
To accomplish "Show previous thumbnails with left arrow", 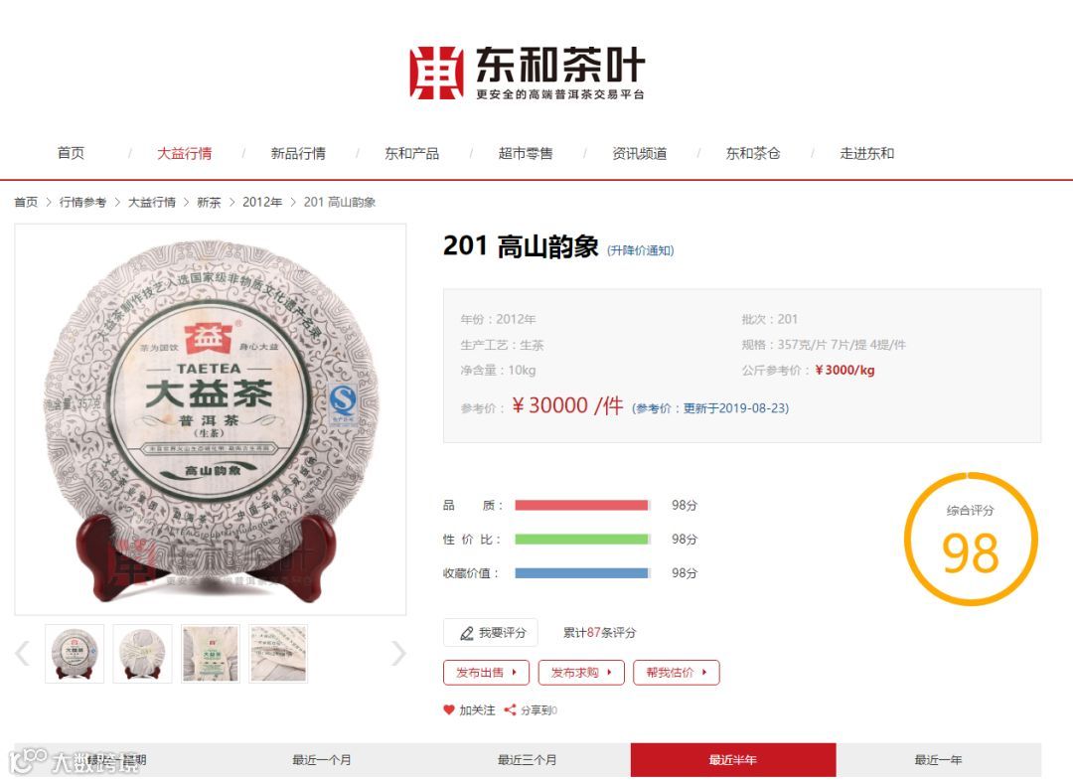I will 23,654.
